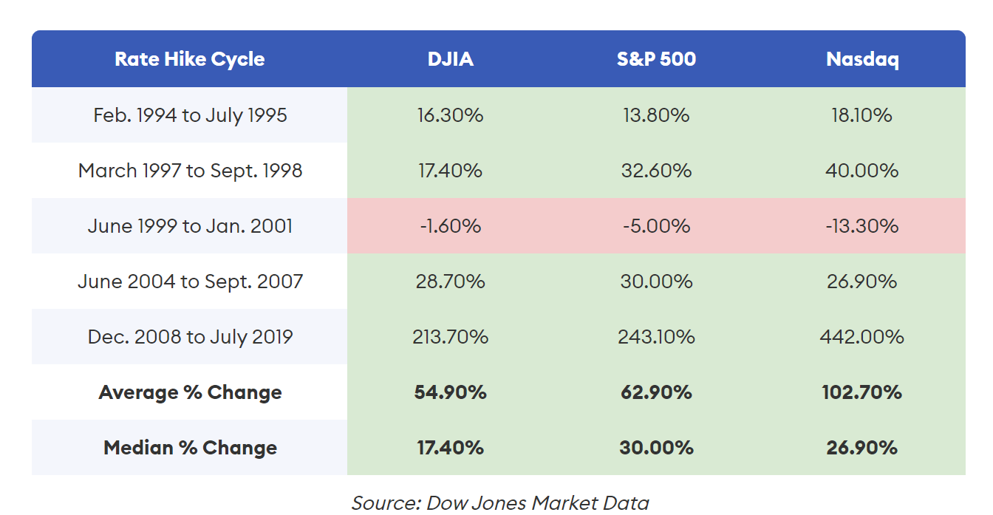Click the -13.30% Nasdaq cell in the red row
The width and height of the screenshot is (993, 515).
coord(862,226)
